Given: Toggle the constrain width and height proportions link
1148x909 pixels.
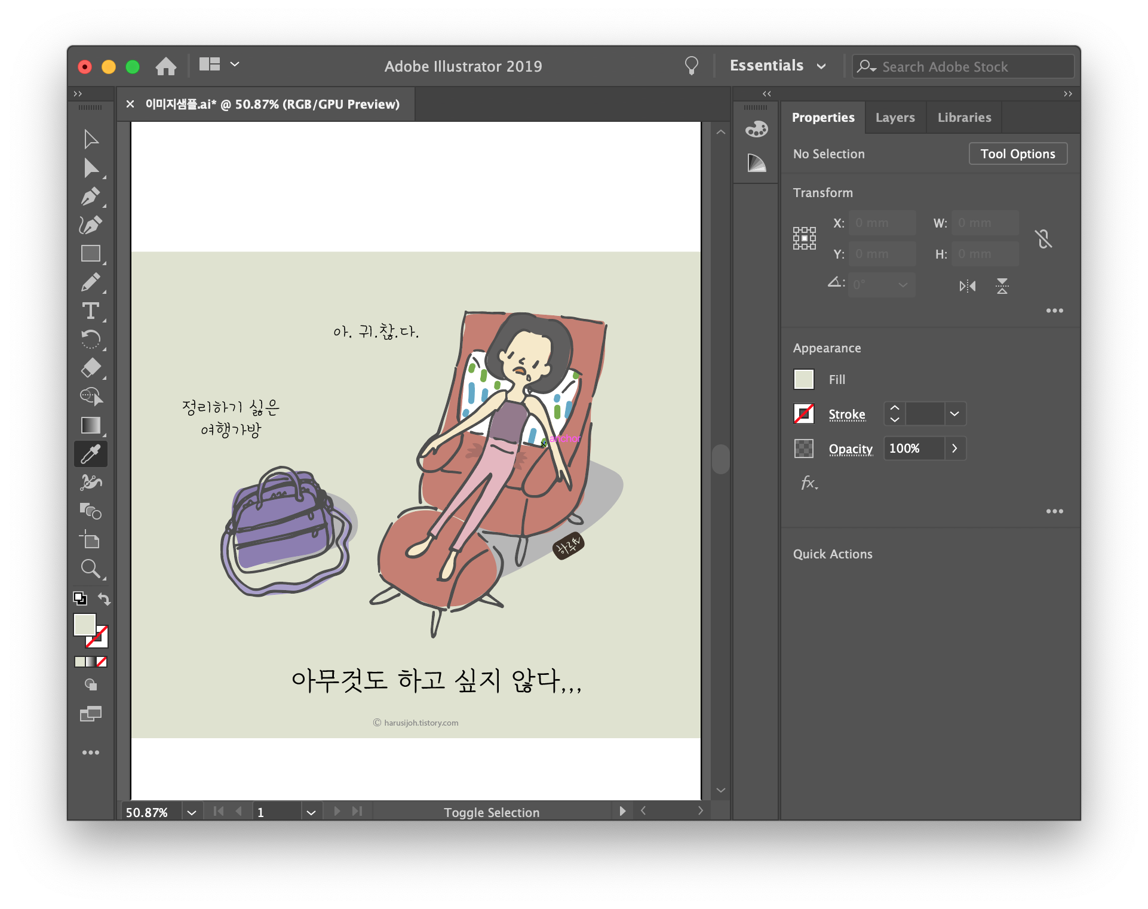Looking at the screenshot, I should 1043,239.
